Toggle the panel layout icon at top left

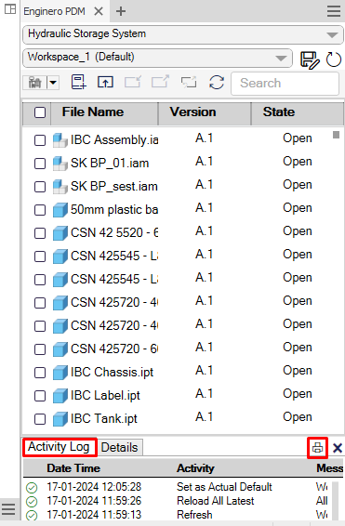(x=10, y=9)
